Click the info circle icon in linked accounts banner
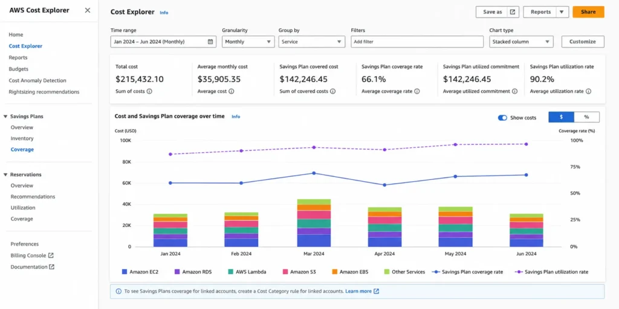Image resolution: width=619 pixels, height=309 pixels. pyautogui.click(x=119, y=291)
